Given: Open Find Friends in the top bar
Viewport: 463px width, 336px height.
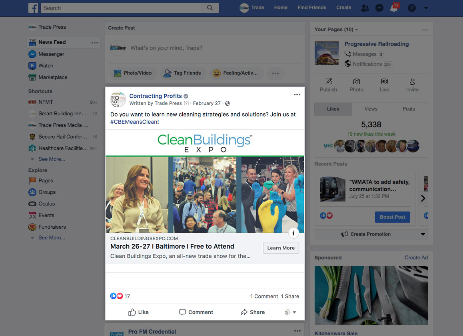Looking at the screenshot, I should pos(311,8).
